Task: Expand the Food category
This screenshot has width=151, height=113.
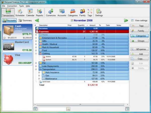Action: (x=36, y=50)
